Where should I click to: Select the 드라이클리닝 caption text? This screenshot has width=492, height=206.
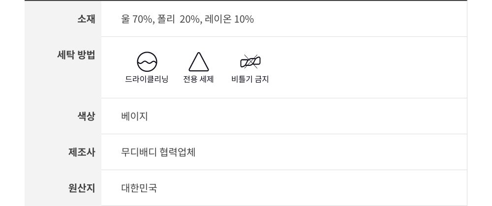[147, 79]
